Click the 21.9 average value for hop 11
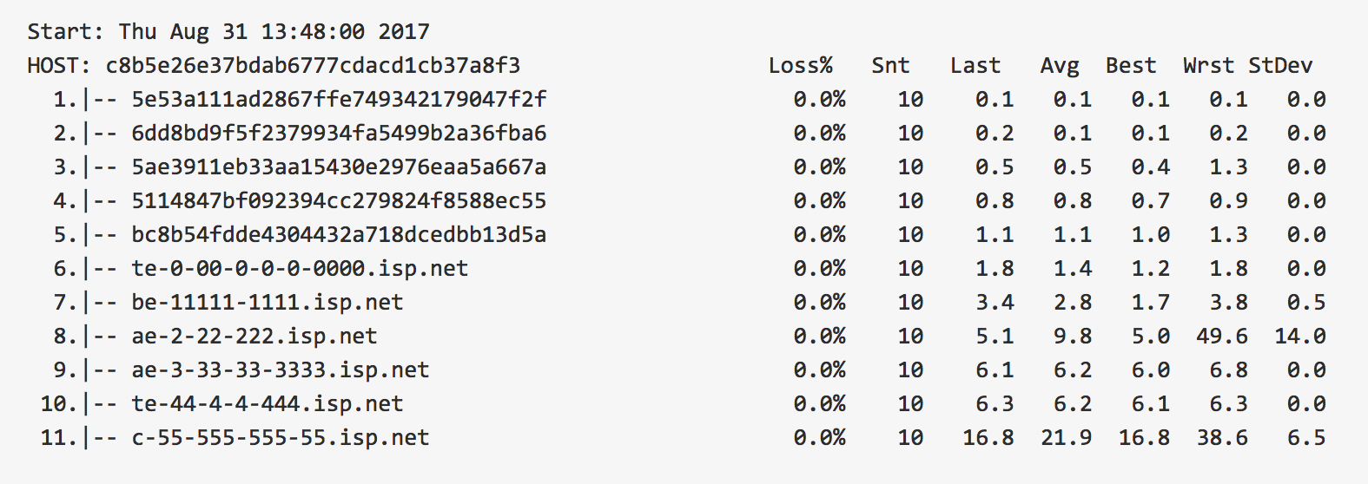This screenshot has height=484, width=1368. pyautogui.click(x=1066, y=438)
